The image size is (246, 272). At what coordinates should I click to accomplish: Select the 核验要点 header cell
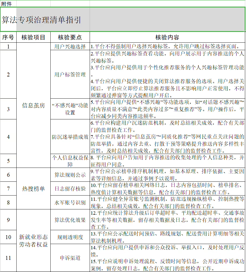point(70,37)
